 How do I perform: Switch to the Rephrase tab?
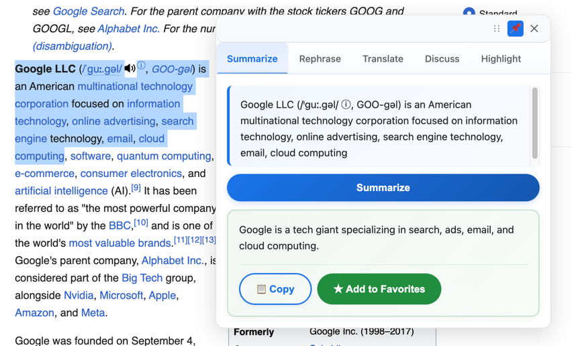[x=320, y=59]
